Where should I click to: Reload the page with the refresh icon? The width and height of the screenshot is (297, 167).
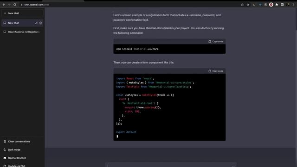coord(15,5)
